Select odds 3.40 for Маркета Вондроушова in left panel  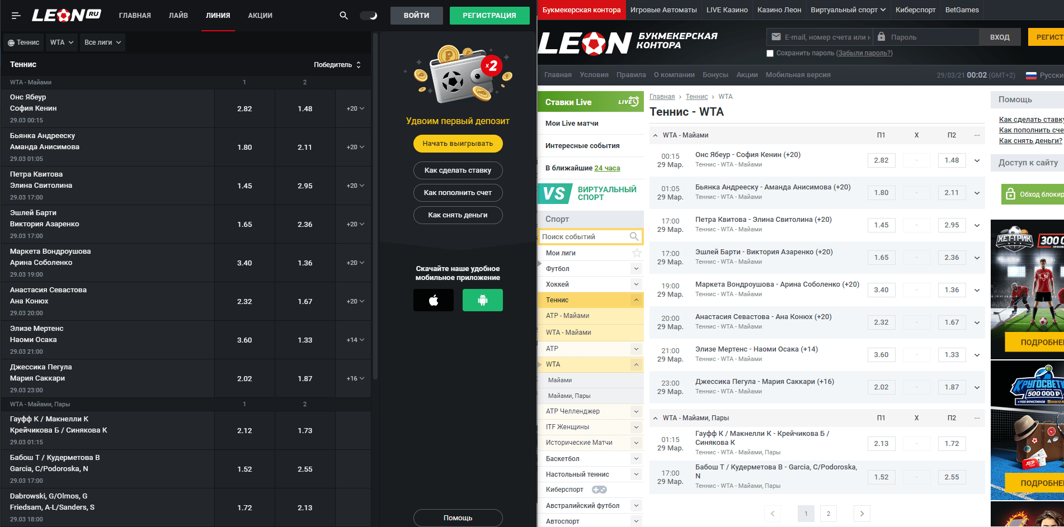[244, 263]
